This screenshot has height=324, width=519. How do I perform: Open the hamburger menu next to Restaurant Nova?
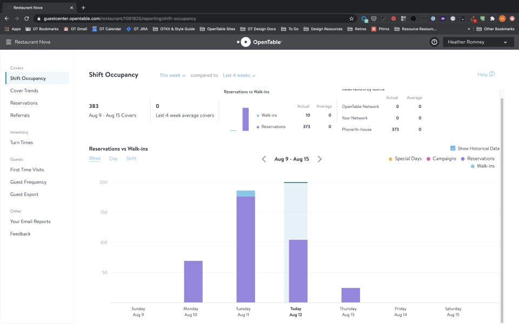click(x=9, y=41)
